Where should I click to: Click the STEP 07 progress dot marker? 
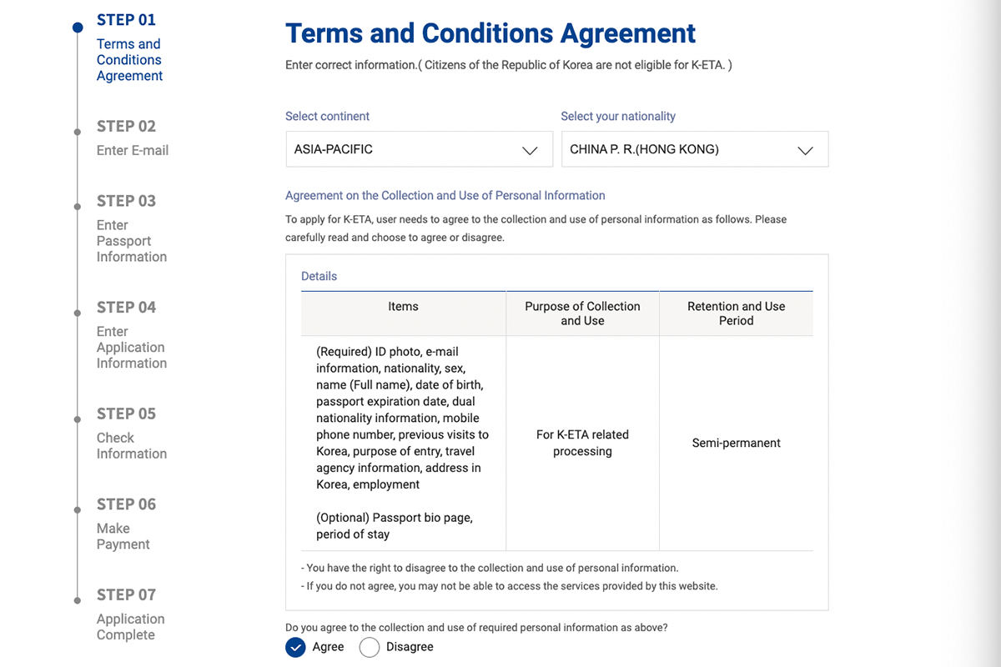click(x=78, y=600)
